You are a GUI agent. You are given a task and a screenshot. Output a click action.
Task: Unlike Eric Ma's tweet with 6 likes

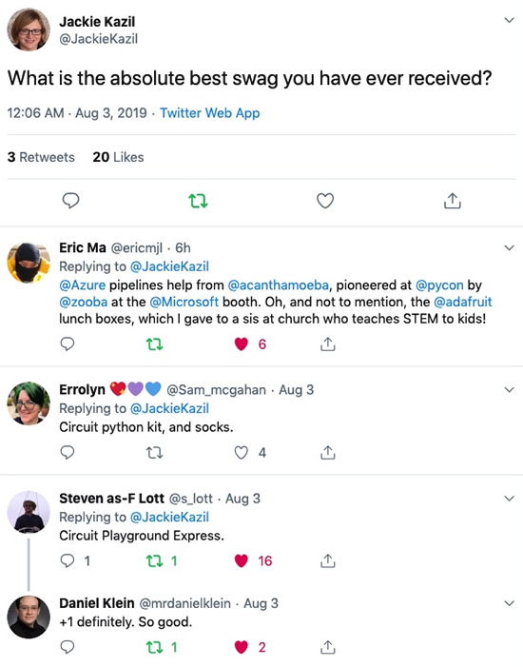click(242, 343)
